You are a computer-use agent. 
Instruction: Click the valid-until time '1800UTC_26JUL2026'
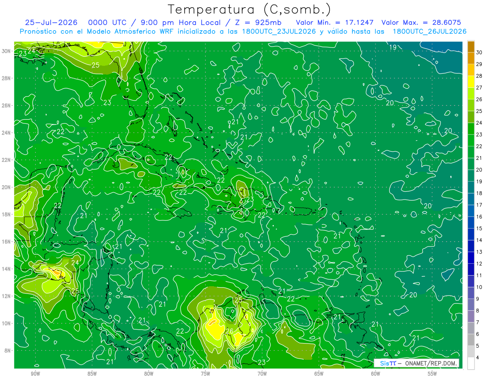[x=430, y=31]
